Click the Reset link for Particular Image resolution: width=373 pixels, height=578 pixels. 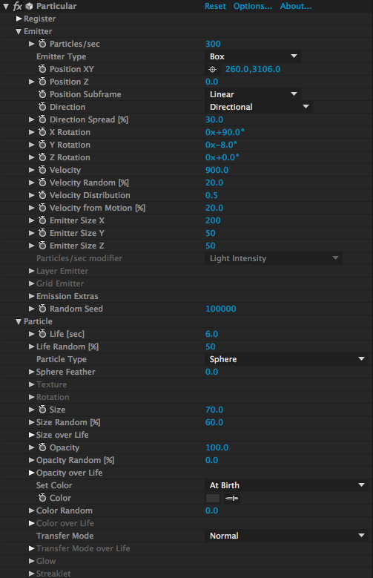coord(215,6)
